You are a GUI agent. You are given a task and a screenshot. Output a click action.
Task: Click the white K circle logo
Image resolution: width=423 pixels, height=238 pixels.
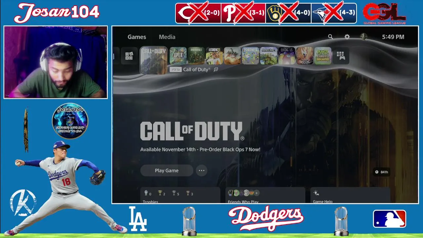pos(23,203)
